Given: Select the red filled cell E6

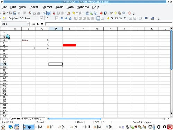Looking at the screenshot, I should (70, 45).
